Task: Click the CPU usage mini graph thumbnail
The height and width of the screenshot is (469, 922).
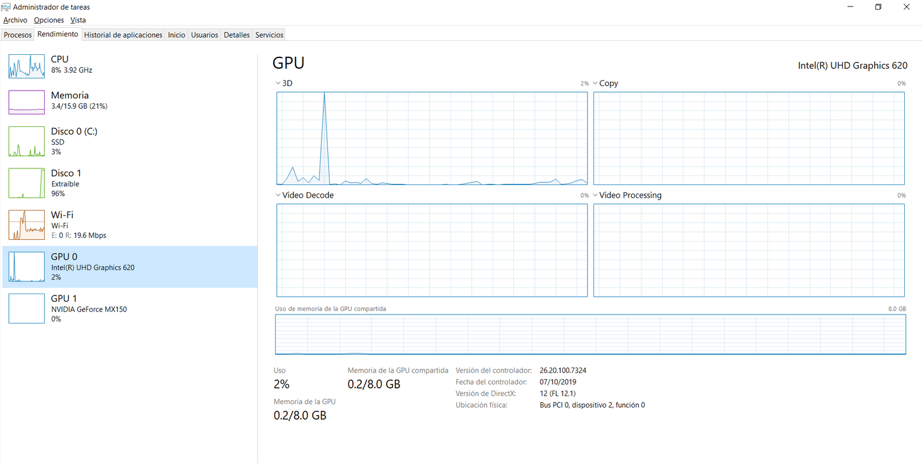Action: tap(26, 66)
